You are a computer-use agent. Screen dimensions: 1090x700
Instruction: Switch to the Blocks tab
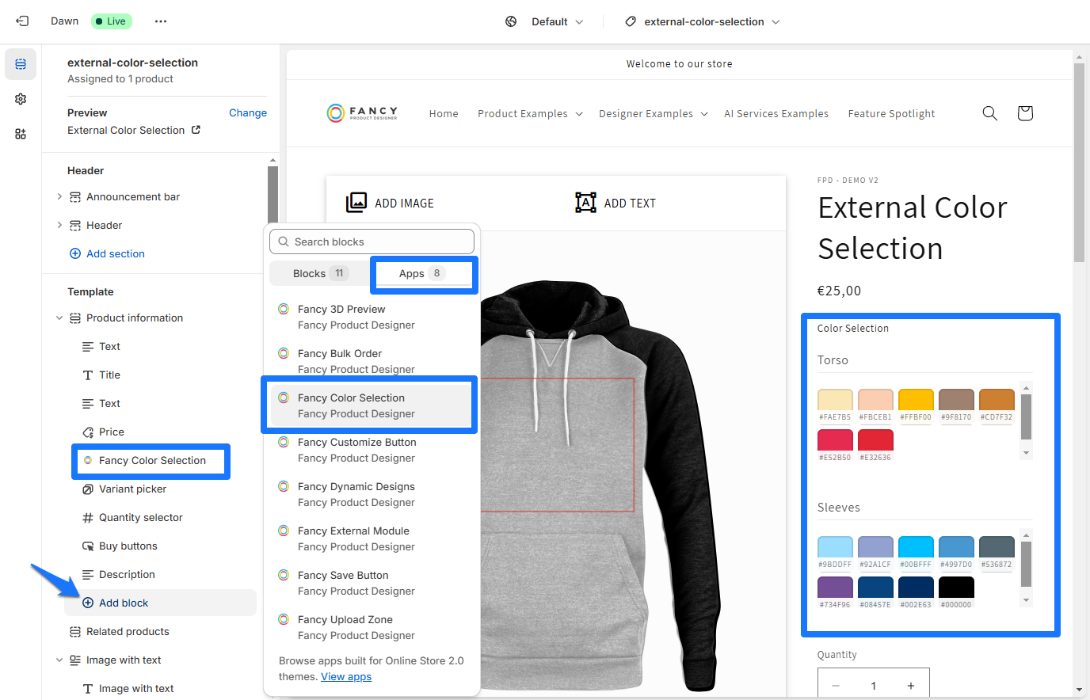(x=320, y=273)
